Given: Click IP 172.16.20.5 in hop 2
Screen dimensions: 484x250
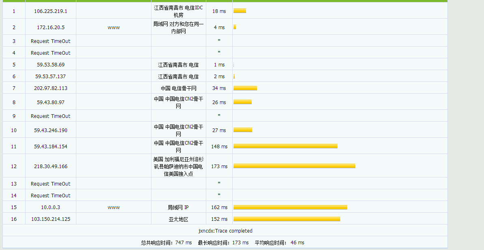Looking at the screenshot, I should tap(51, 28).
